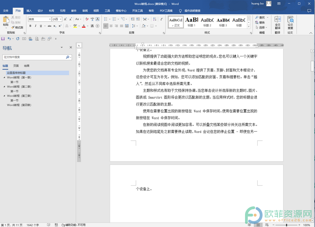
Task: Toggle show paragraph marks
Action: 161,19
